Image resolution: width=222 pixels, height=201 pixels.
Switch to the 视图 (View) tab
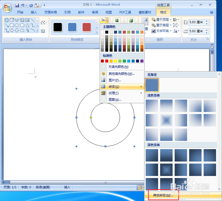109,12
